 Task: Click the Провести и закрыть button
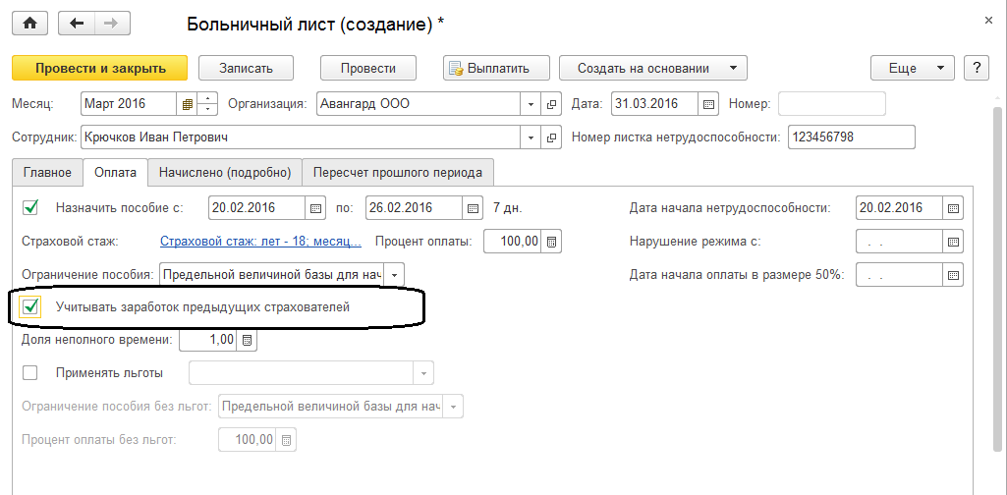point(99,68)
